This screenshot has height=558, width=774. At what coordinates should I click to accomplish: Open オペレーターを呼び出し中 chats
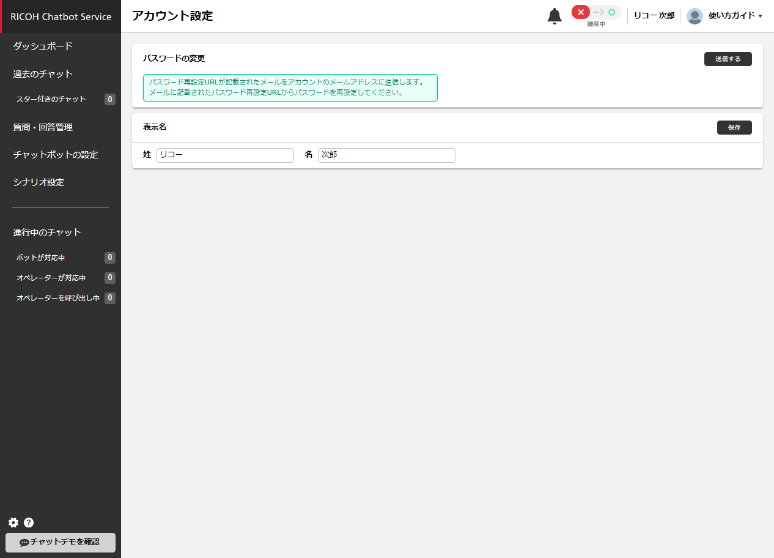click(x=58, y=298)
